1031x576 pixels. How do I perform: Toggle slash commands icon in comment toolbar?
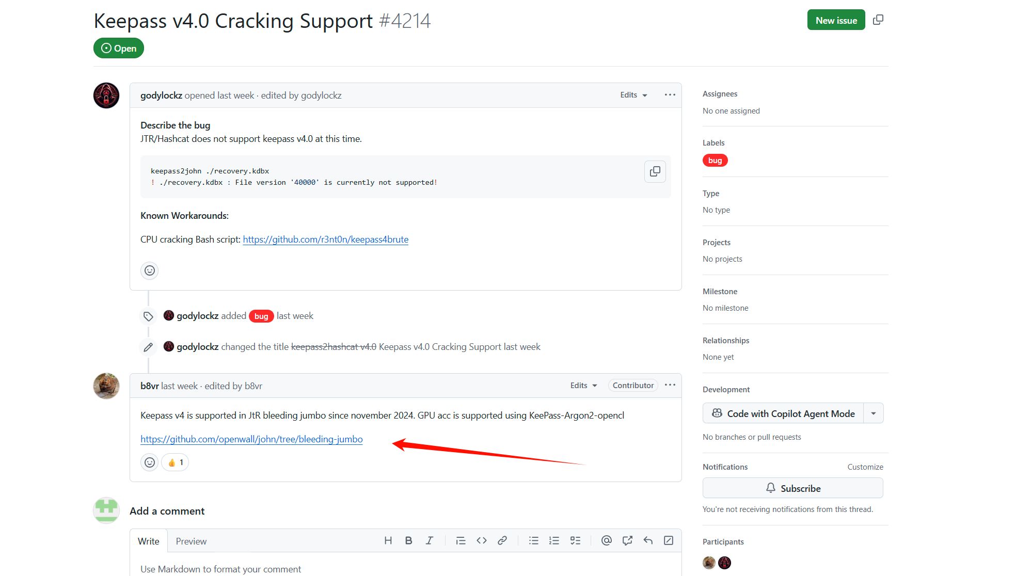[x=669, y=540]
